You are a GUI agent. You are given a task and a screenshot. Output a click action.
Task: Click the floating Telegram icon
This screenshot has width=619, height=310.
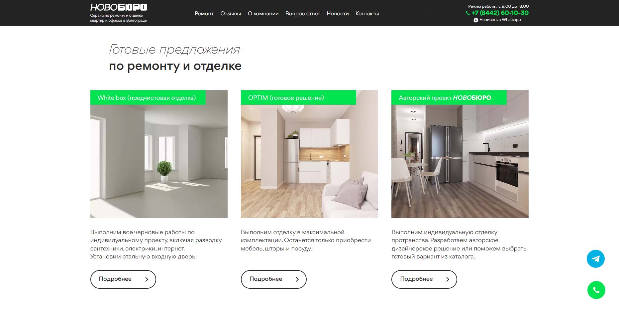pyautogui.click(x=595, y=259)
